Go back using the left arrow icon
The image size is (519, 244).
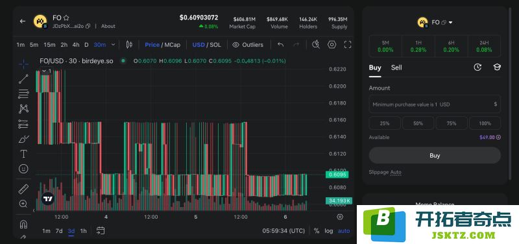point(23,21)
